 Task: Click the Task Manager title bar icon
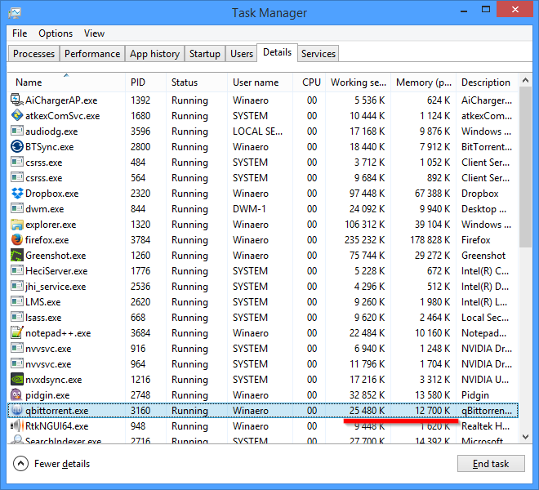[15, 13]
